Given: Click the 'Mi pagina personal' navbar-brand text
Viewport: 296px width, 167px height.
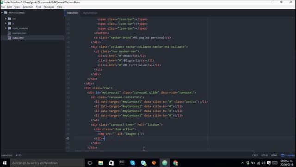Looking at the screenshot, I should 149,38.
